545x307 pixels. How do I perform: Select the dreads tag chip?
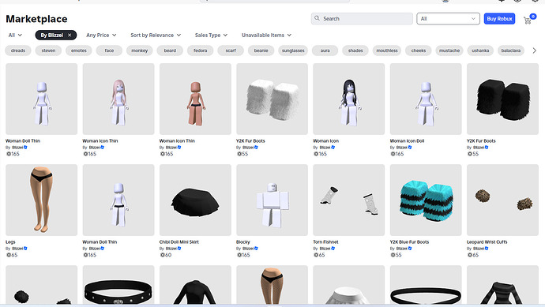(18, 51)
